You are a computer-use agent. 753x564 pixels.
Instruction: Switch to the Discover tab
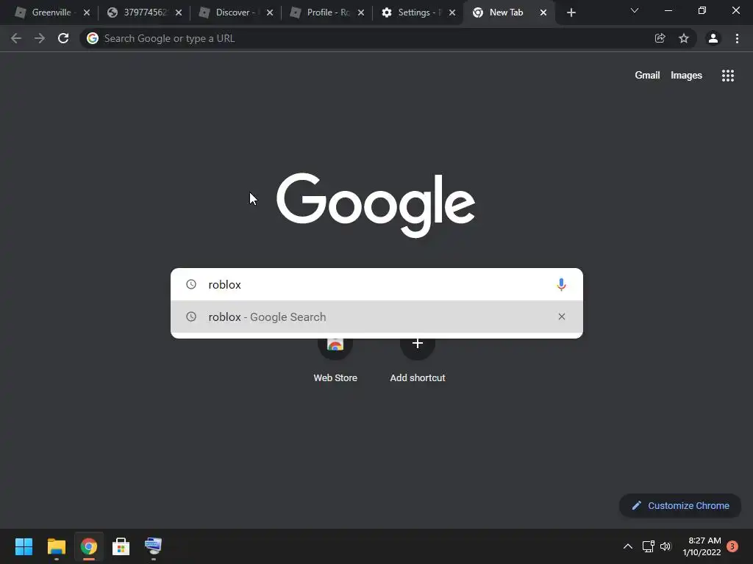[235, 12]
